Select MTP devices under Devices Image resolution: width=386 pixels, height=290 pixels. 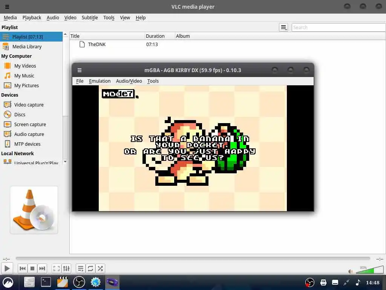(x=31, y=144)
